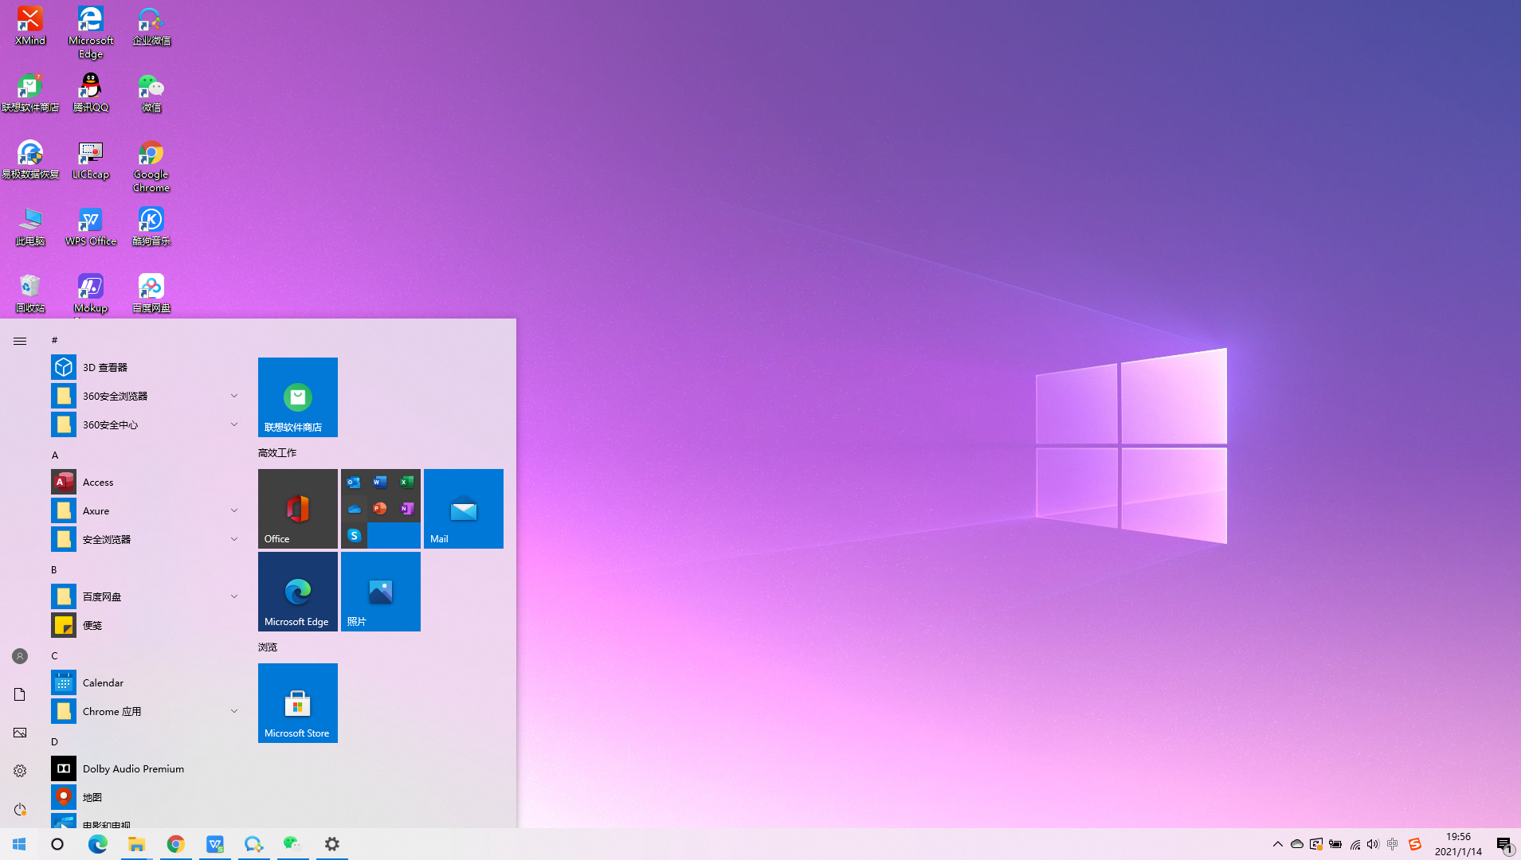Open 3D 查看器 from app list
Image resolution: width=1521 pixels, height=860 pixels.
pyautogui.click(x=147, y=367)
